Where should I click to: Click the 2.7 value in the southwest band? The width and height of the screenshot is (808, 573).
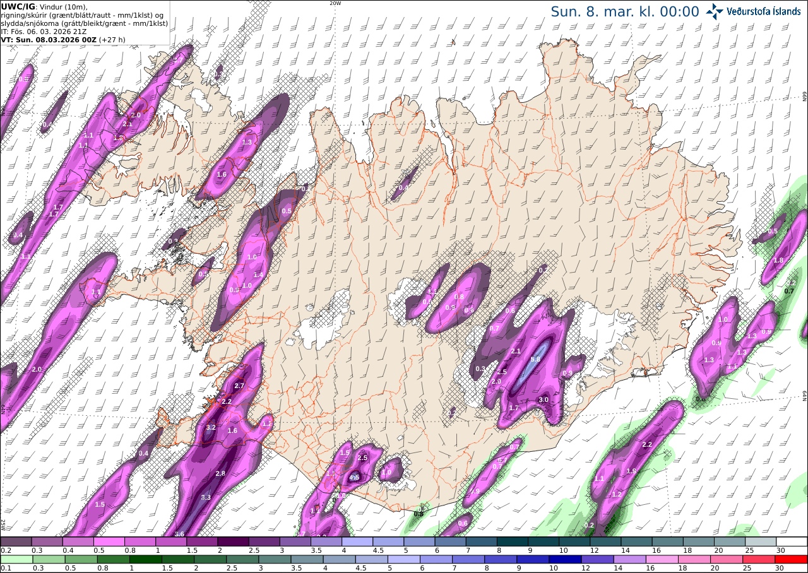pos(239,386)
